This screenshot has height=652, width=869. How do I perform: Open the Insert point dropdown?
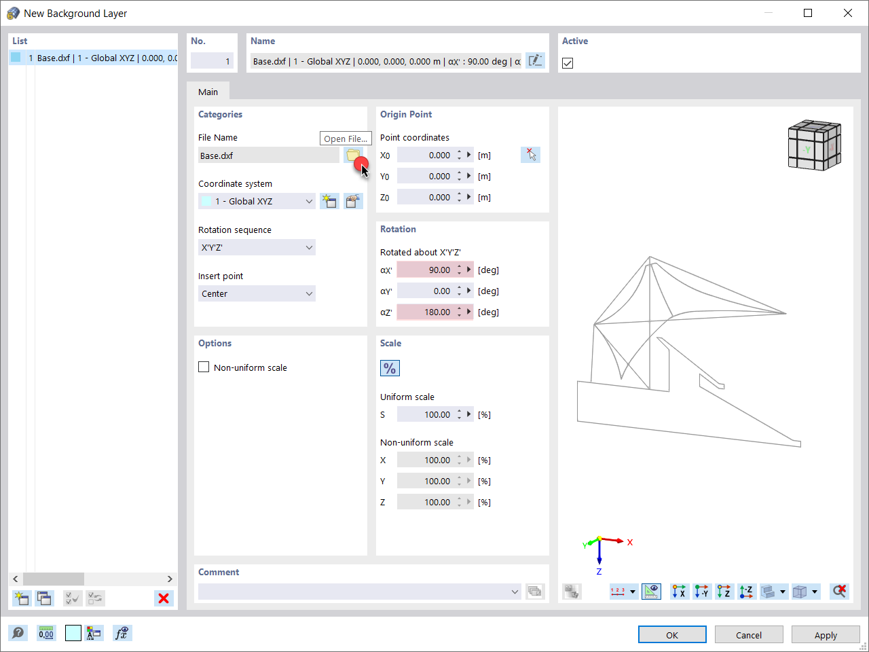click(x=257, y=293)
